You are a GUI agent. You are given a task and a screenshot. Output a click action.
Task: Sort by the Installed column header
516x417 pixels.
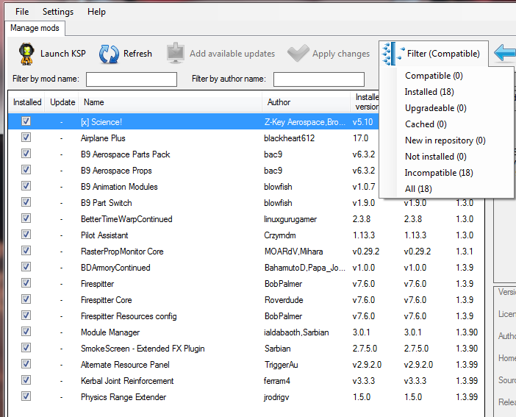(27, 102)
